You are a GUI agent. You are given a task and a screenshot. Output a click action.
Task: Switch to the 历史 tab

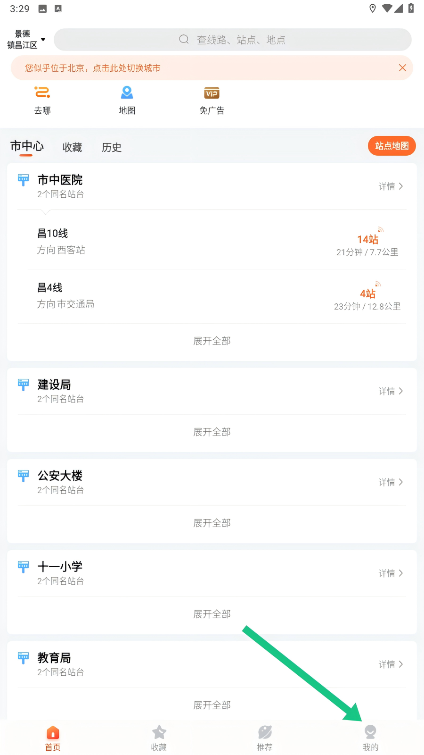(112, 147)
